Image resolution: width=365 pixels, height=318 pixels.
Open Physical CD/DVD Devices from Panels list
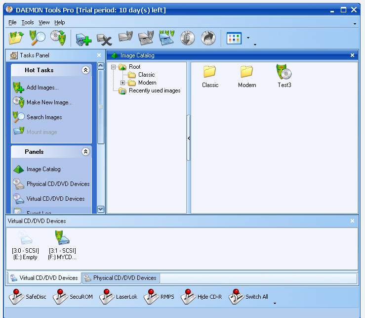tap(58, 184)
